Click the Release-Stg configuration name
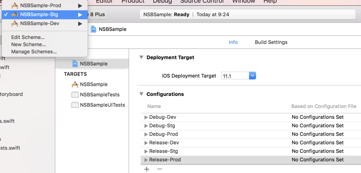The width and height of the screenshot is (361, 173). [x=164, y=151]
